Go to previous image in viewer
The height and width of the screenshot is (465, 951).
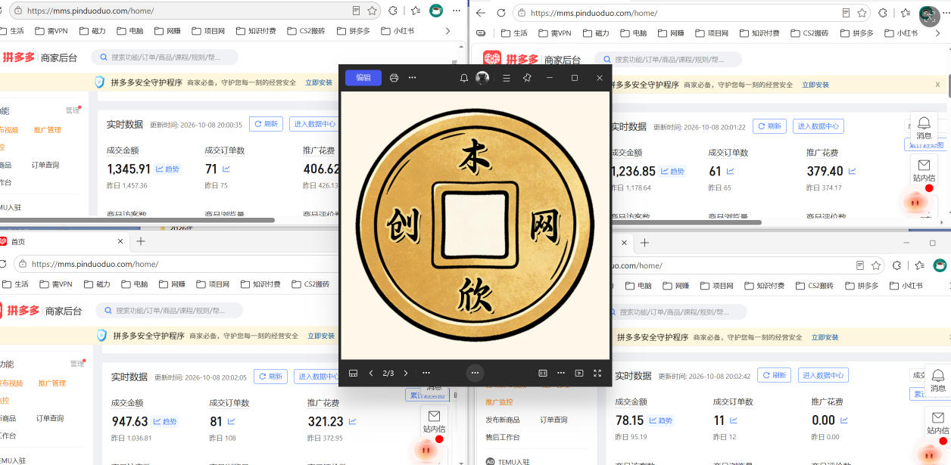tap(371, 373)
